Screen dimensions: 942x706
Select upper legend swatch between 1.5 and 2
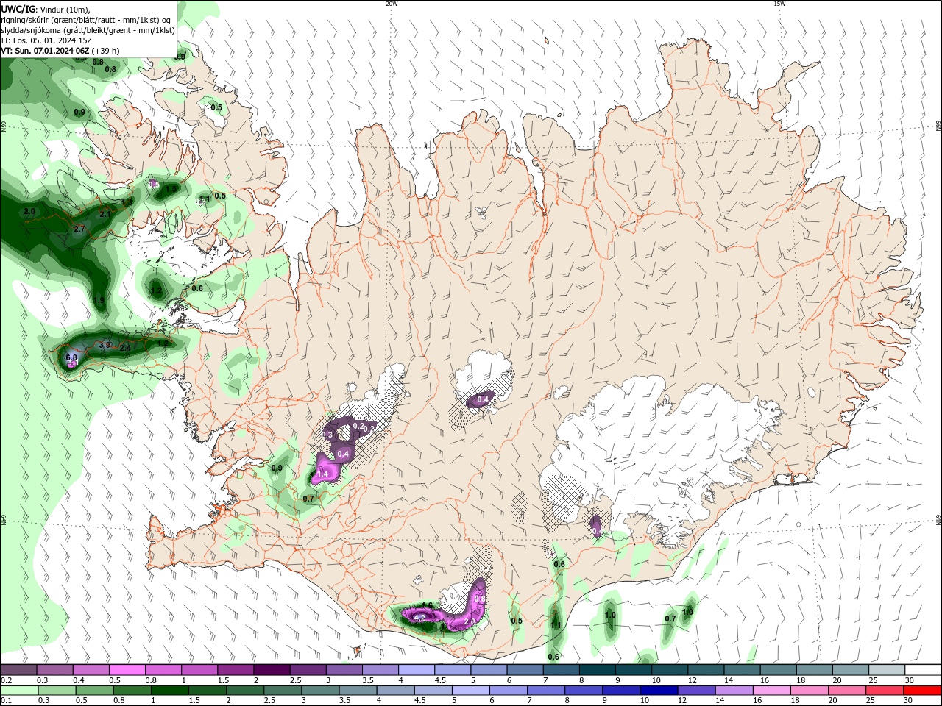tap(235, 670)
